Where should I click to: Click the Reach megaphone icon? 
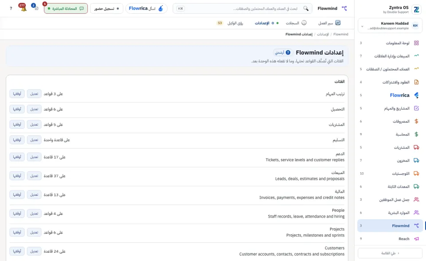[416, 239]
